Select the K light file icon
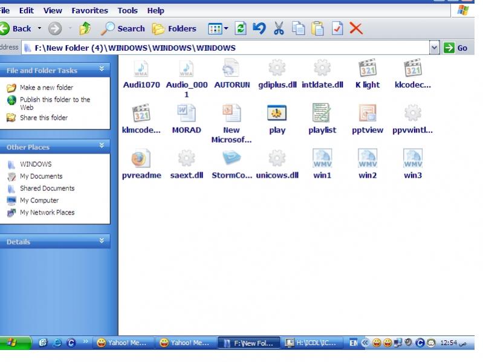This screenshot has width=483, height=362. coord(367,68)
